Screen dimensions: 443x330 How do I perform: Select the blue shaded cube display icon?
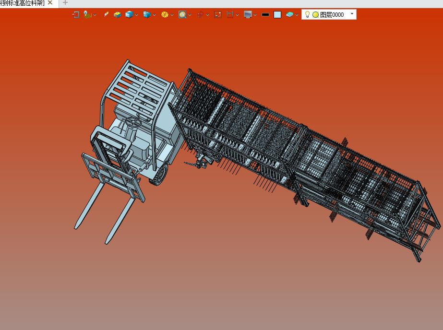(x=129, y=15)
